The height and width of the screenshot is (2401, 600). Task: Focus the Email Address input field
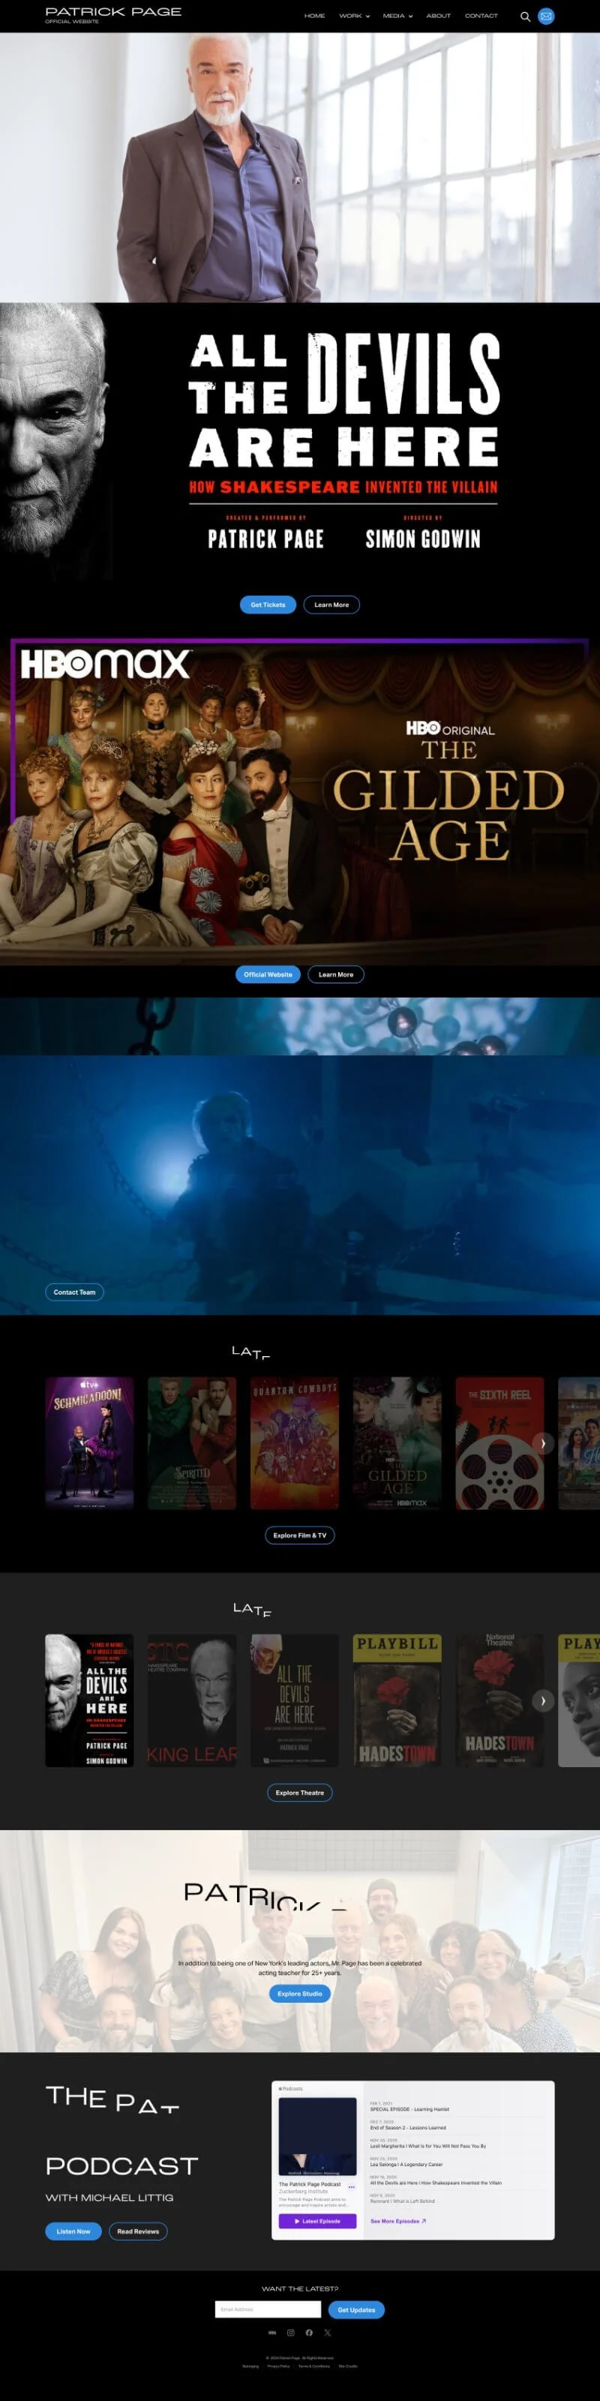(268, 2309)
